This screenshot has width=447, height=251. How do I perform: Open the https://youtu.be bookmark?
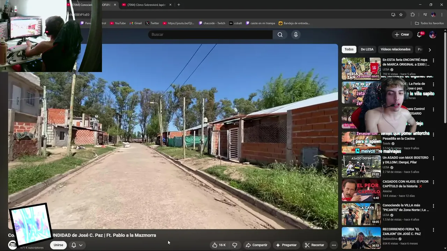pos(178,23)
